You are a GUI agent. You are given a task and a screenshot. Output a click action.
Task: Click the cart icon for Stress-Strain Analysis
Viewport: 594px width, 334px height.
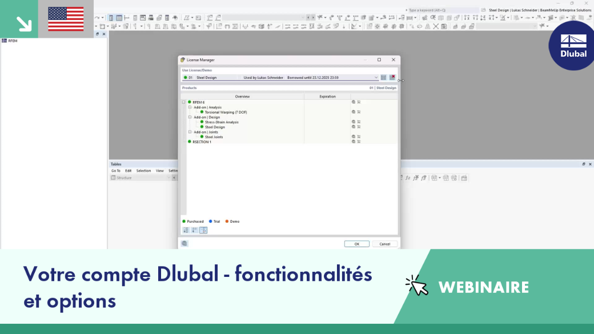coord(359,122)
